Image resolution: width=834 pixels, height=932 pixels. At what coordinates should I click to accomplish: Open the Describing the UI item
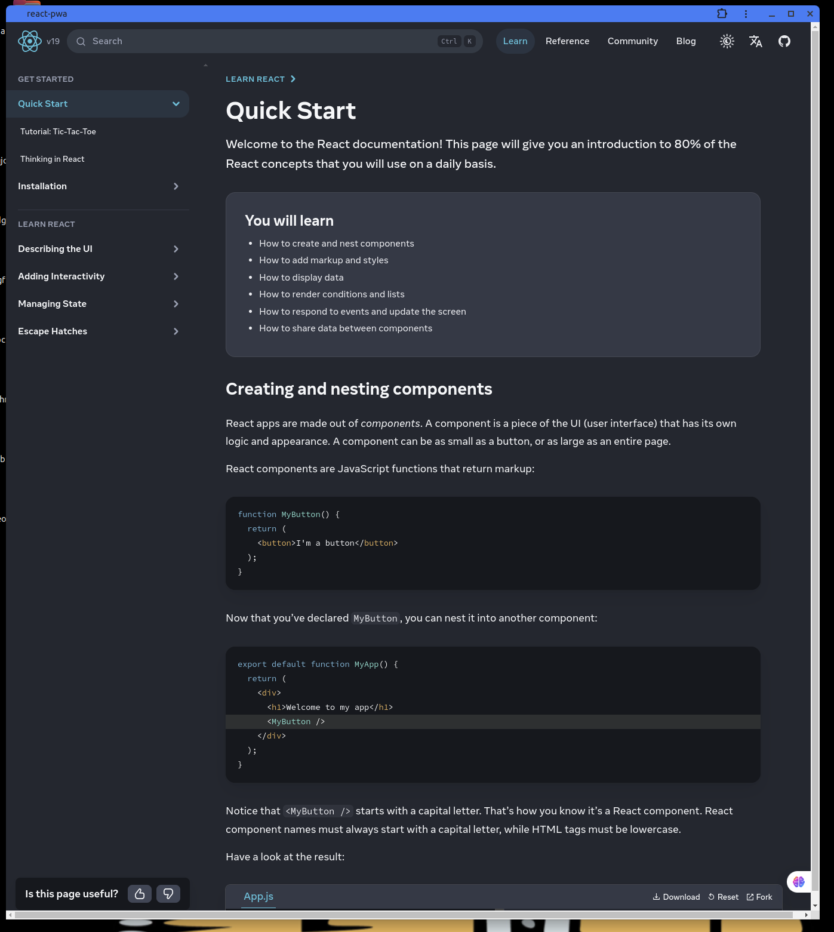click(97, 249)
